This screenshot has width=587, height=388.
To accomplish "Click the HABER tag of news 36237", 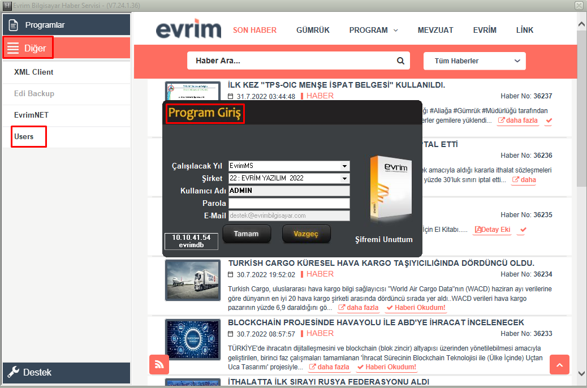I will tap(320, 96).
